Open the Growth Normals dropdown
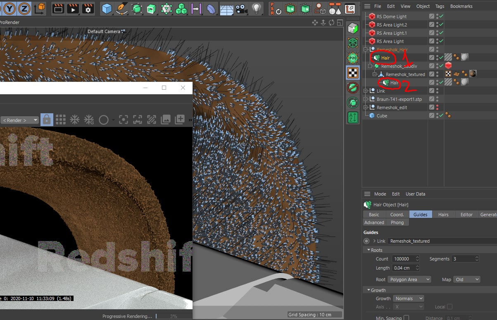The image size is (497, 320). point(408,299)
